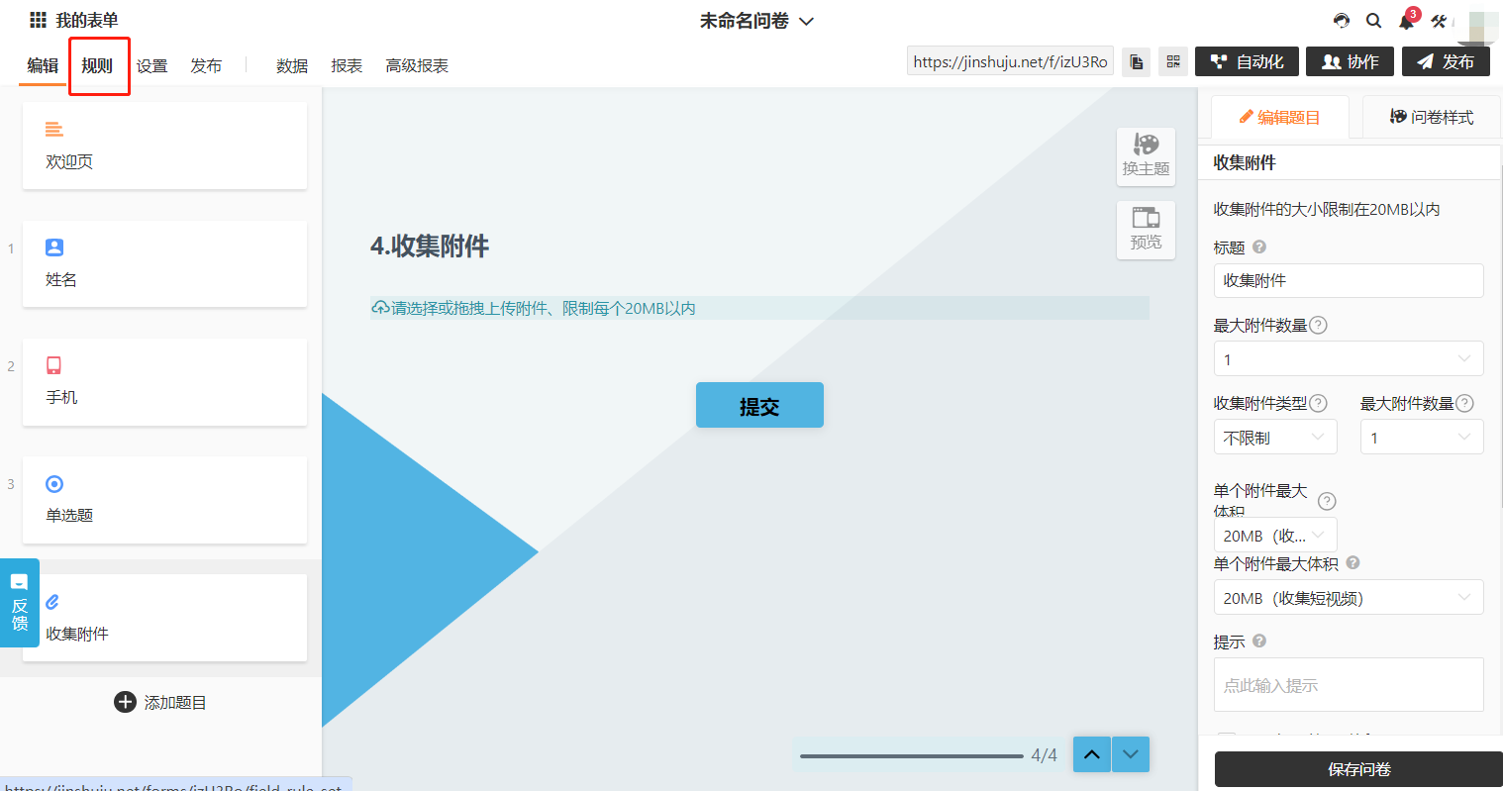Click 收集附件的大小限制在20MB以内 note text

tap(1327, 209)
